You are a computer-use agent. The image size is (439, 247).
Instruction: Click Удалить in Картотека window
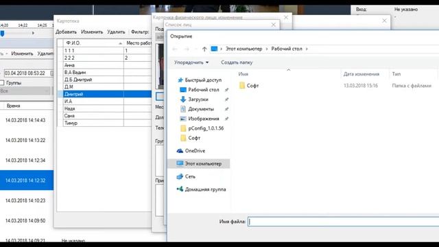click(116, 32)
